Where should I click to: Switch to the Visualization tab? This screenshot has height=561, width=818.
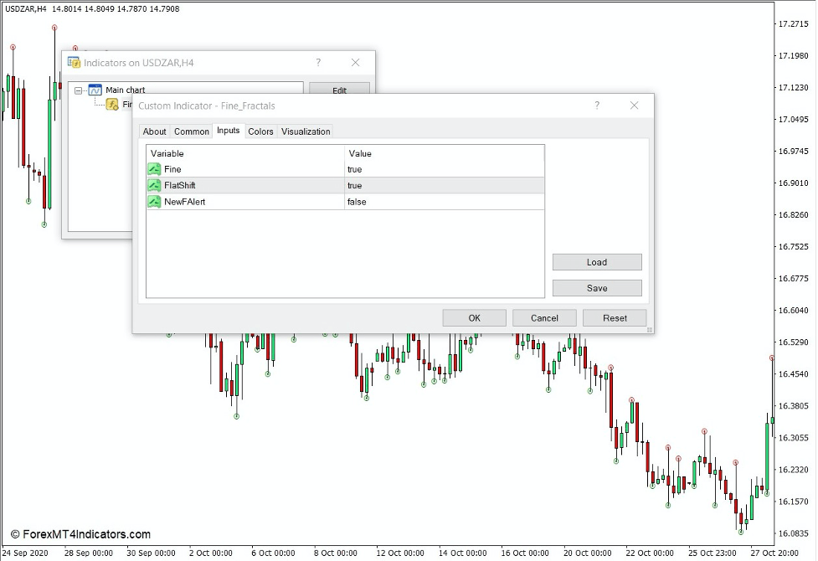(305, 131)
